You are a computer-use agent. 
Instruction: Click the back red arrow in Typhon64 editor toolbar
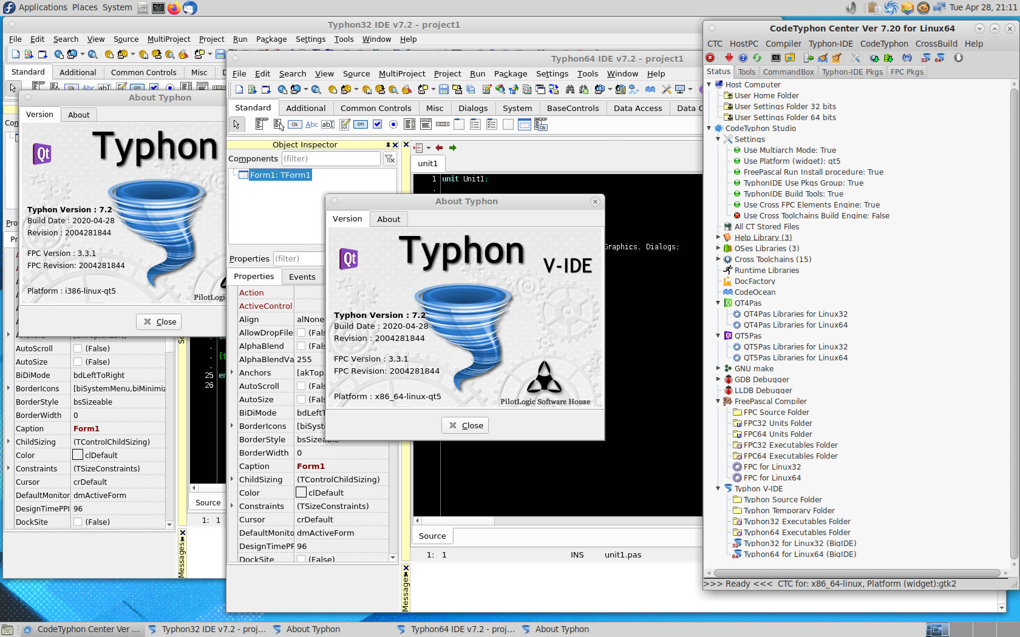point(439,147)
